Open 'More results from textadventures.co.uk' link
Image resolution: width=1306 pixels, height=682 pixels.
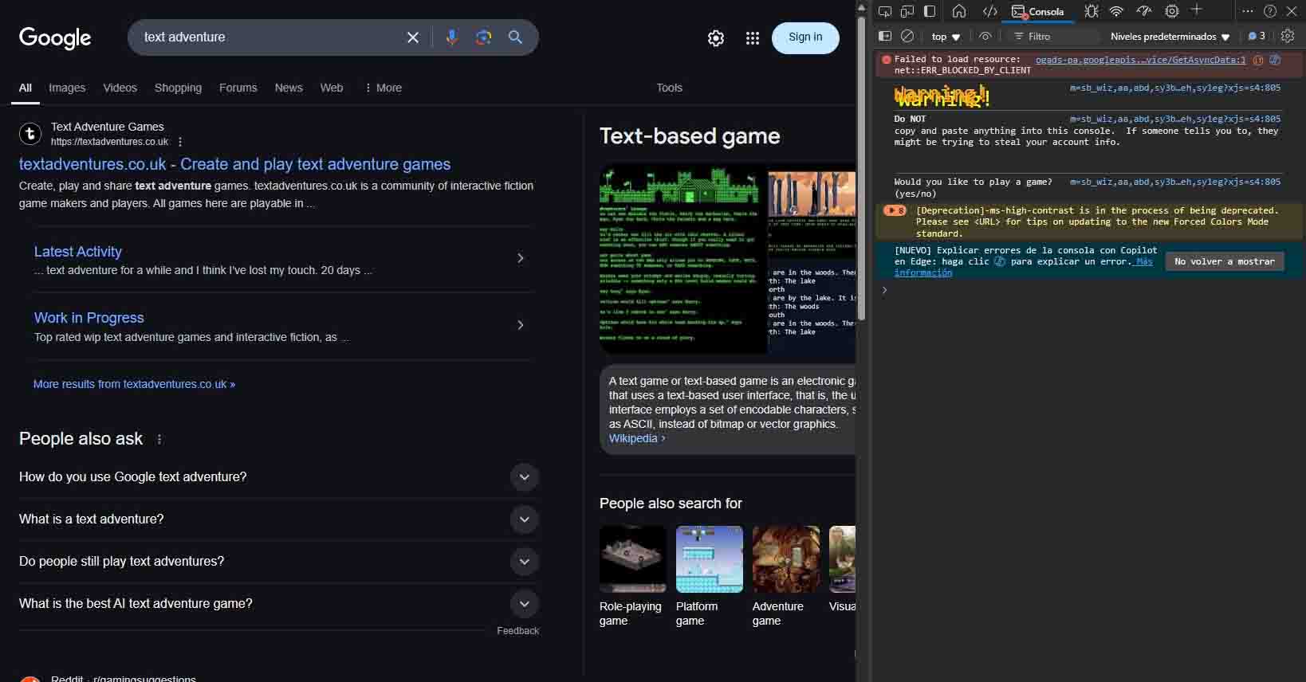134,384
